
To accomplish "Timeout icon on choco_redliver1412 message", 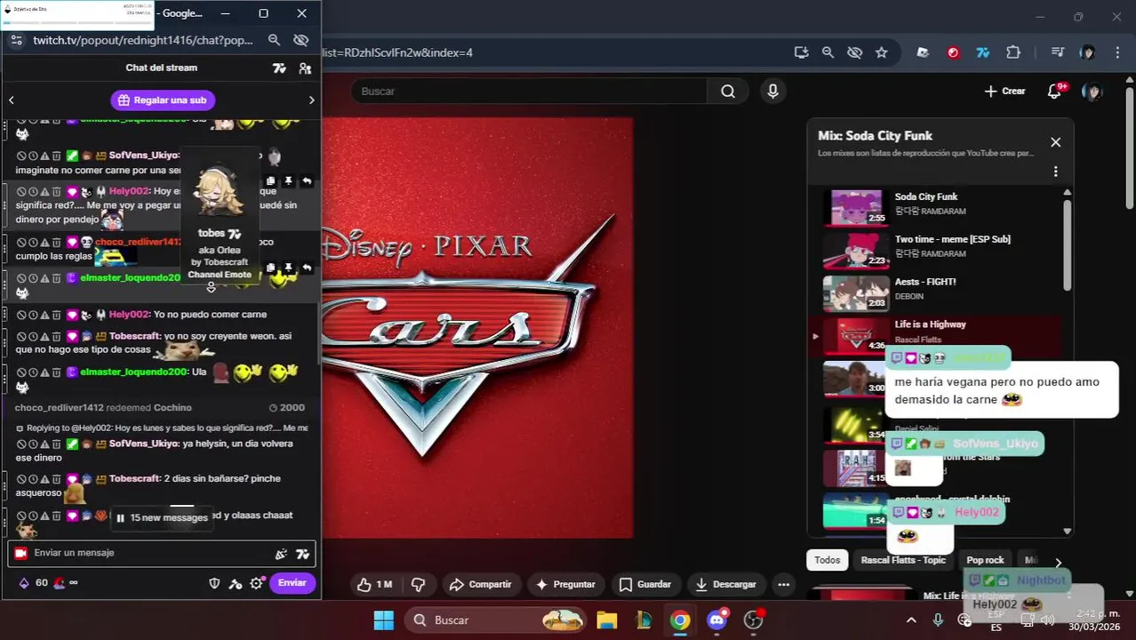I will point(33,242).
